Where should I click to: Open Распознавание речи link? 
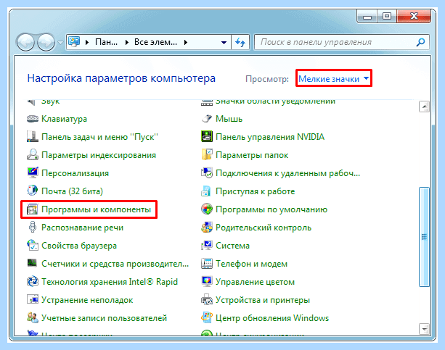click(82, 228)
